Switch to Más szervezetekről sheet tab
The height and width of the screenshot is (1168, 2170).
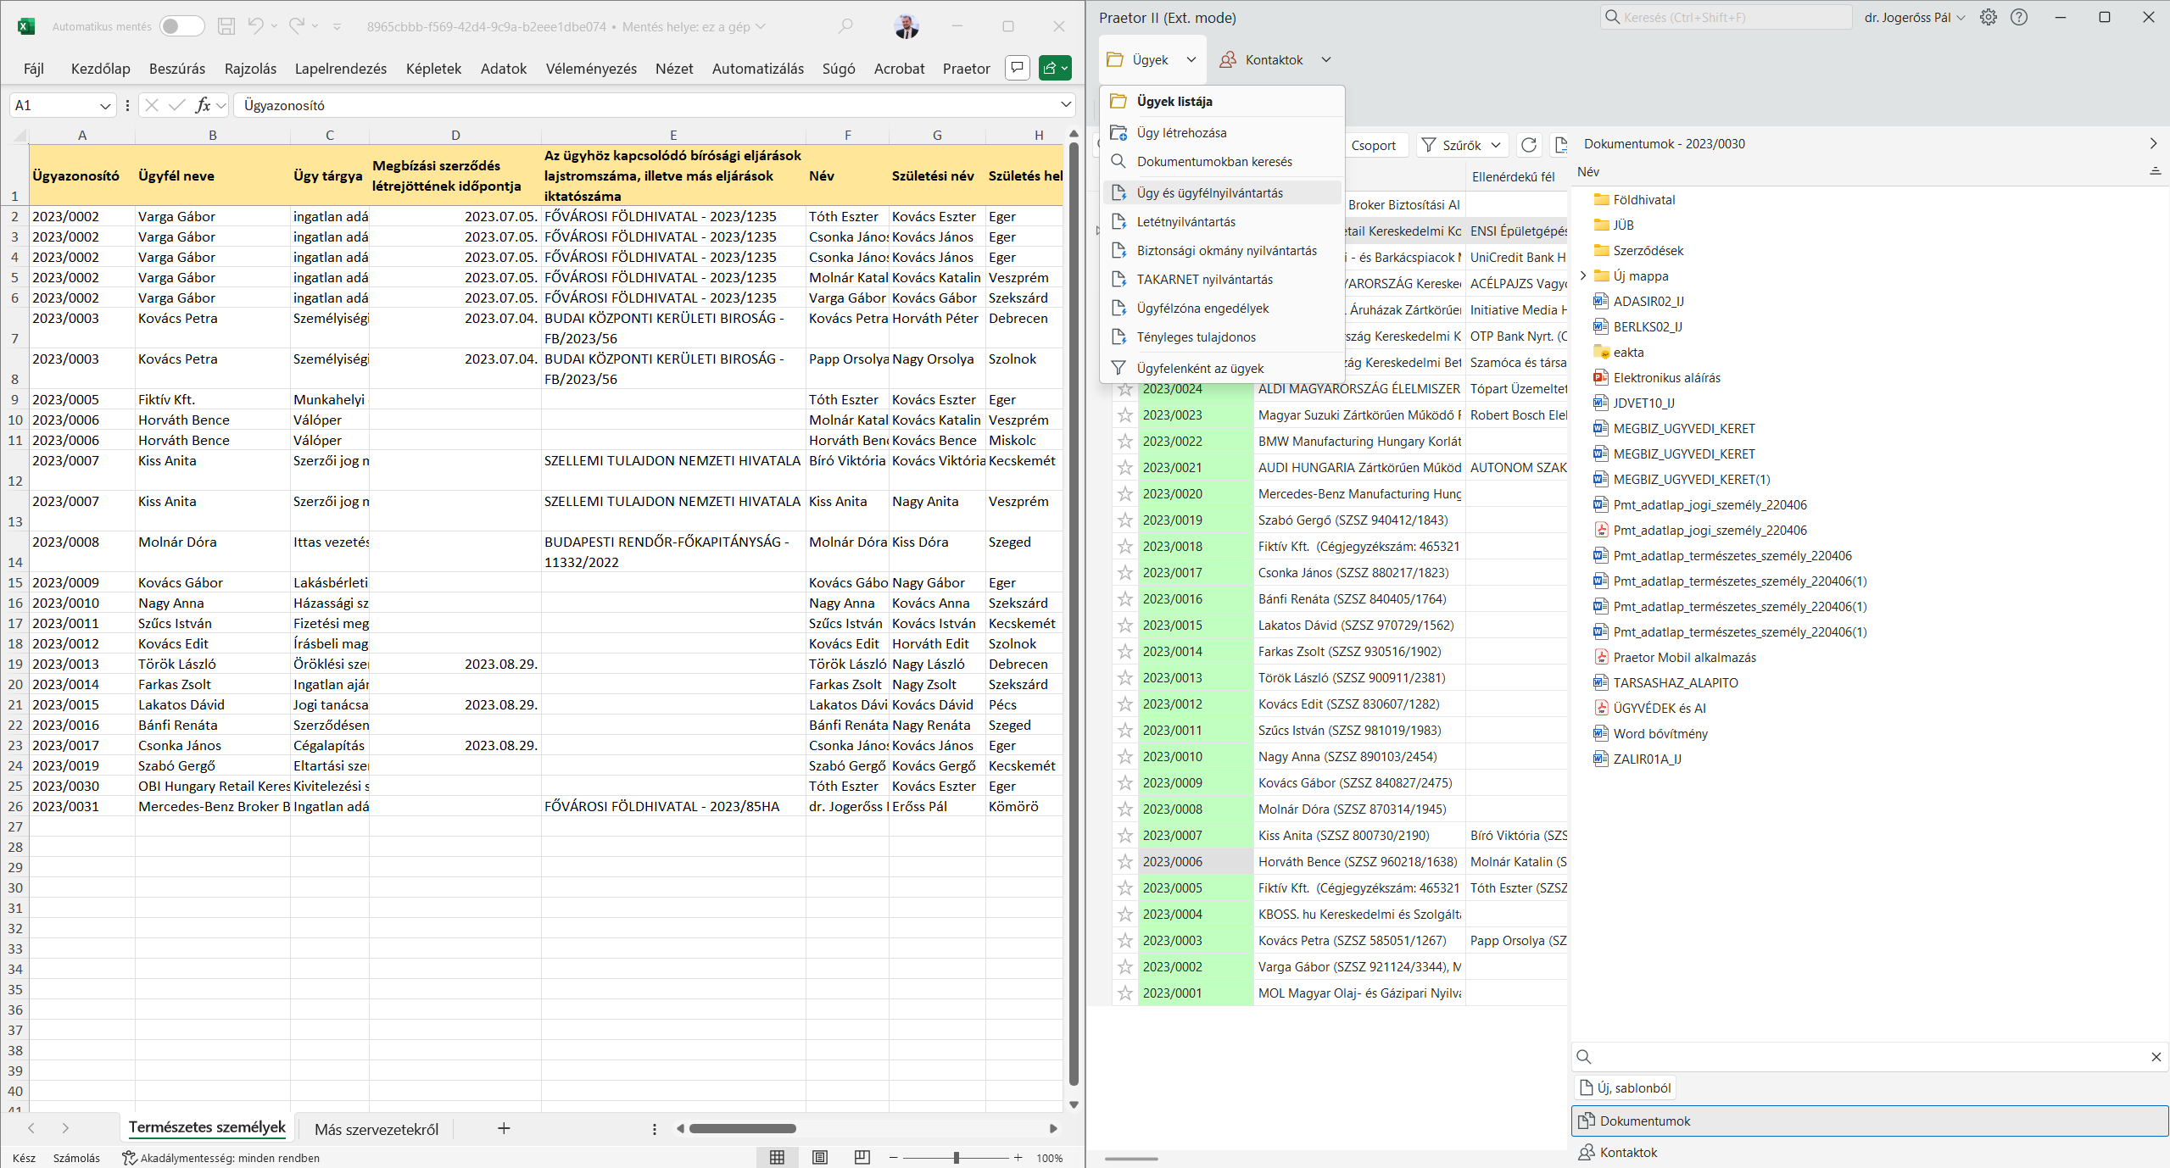click(377, 1129)
